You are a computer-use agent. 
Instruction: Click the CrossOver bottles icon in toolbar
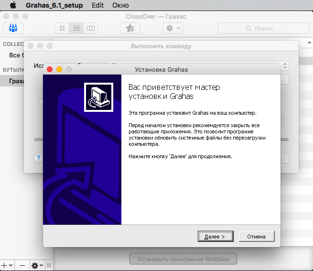13,28
